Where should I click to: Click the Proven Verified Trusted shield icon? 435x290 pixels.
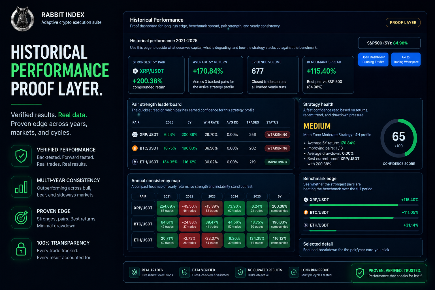[360, 273]
